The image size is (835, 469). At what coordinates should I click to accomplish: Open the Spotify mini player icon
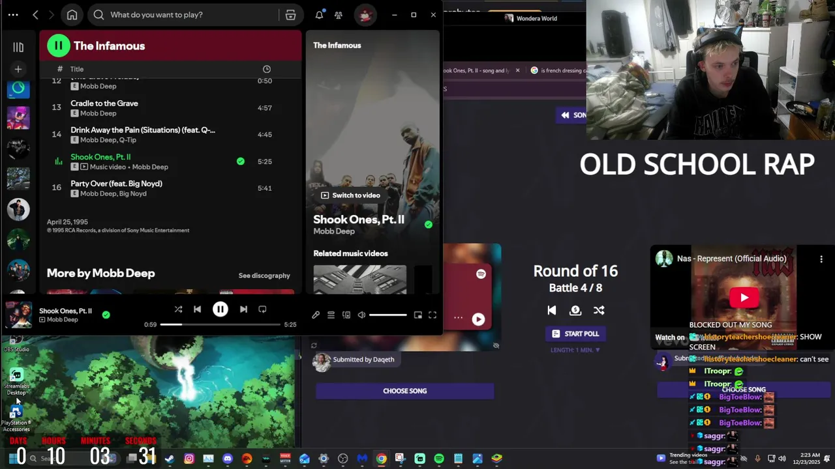(x=418, y=315)
